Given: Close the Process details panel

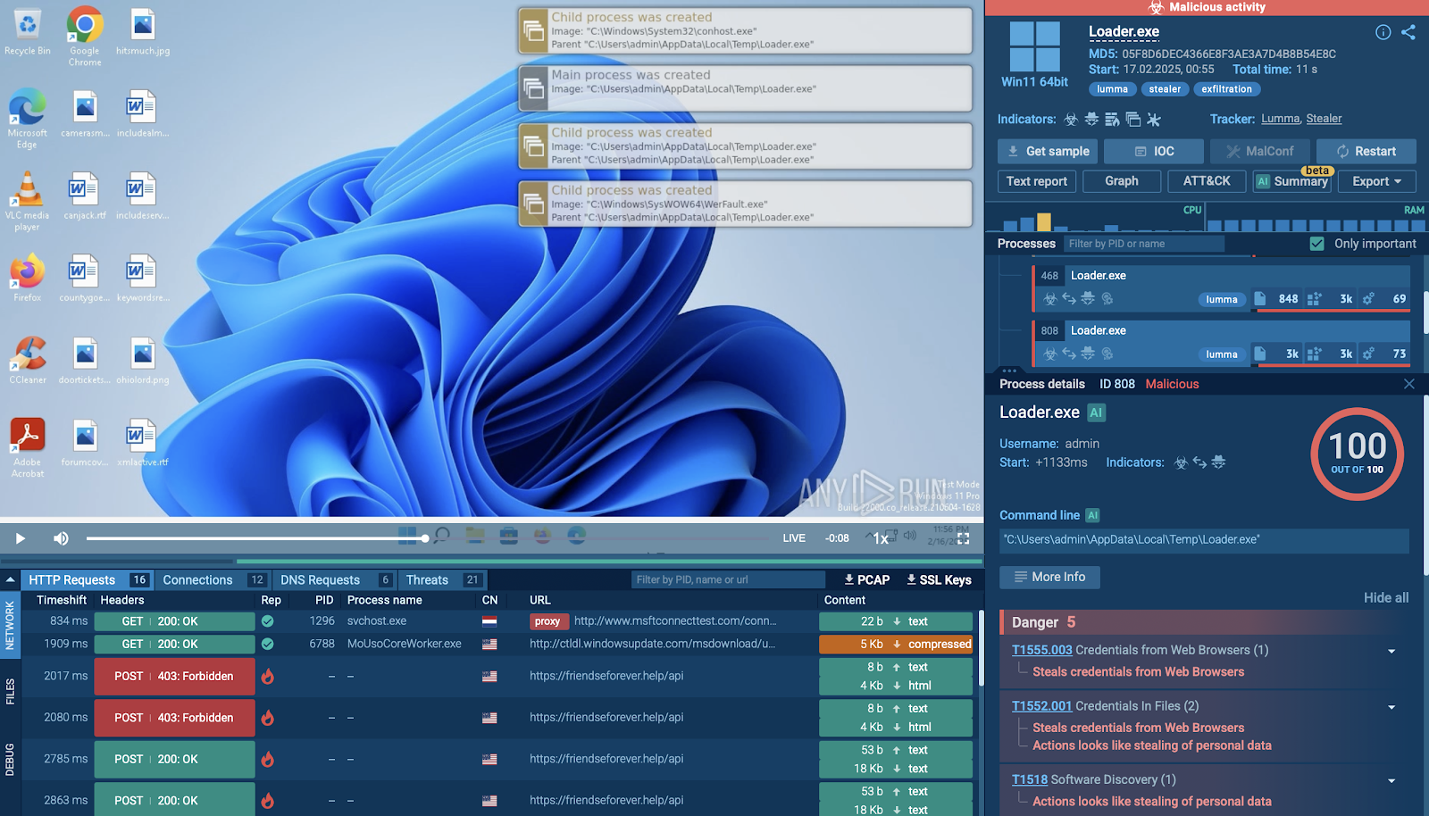Looking at the screenshot, I should click(x=1409, y=384).
